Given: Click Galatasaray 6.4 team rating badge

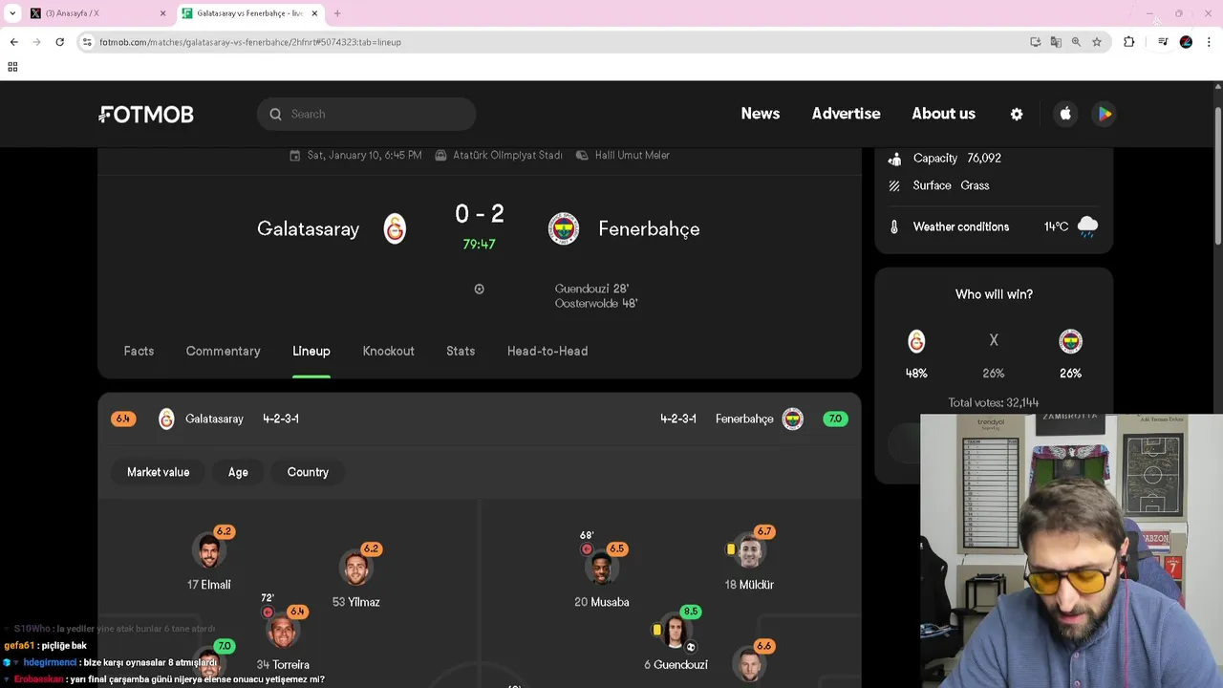Looking at the screenshot, I should click(123, 419).
